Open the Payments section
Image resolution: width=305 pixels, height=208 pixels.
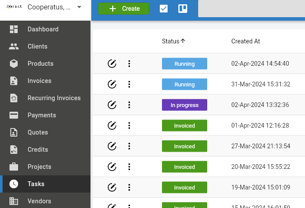click(45, 115)
